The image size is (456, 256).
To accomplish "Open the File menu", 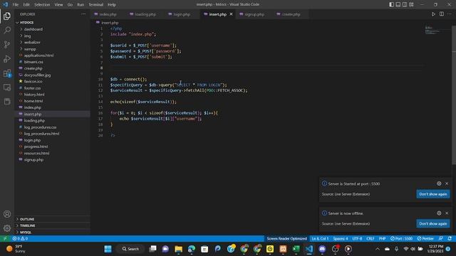I will click(x=16, y=5).
